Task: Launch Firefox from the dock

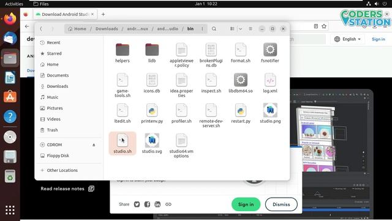Action: click(x=10, y=19)
